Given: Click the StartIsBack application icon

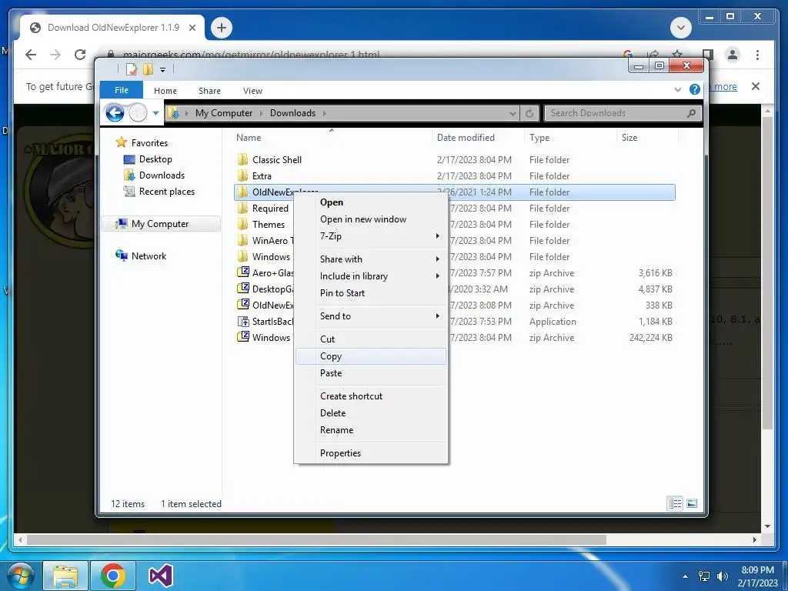Looking at the screenshot, I should [x=243, y=321].
